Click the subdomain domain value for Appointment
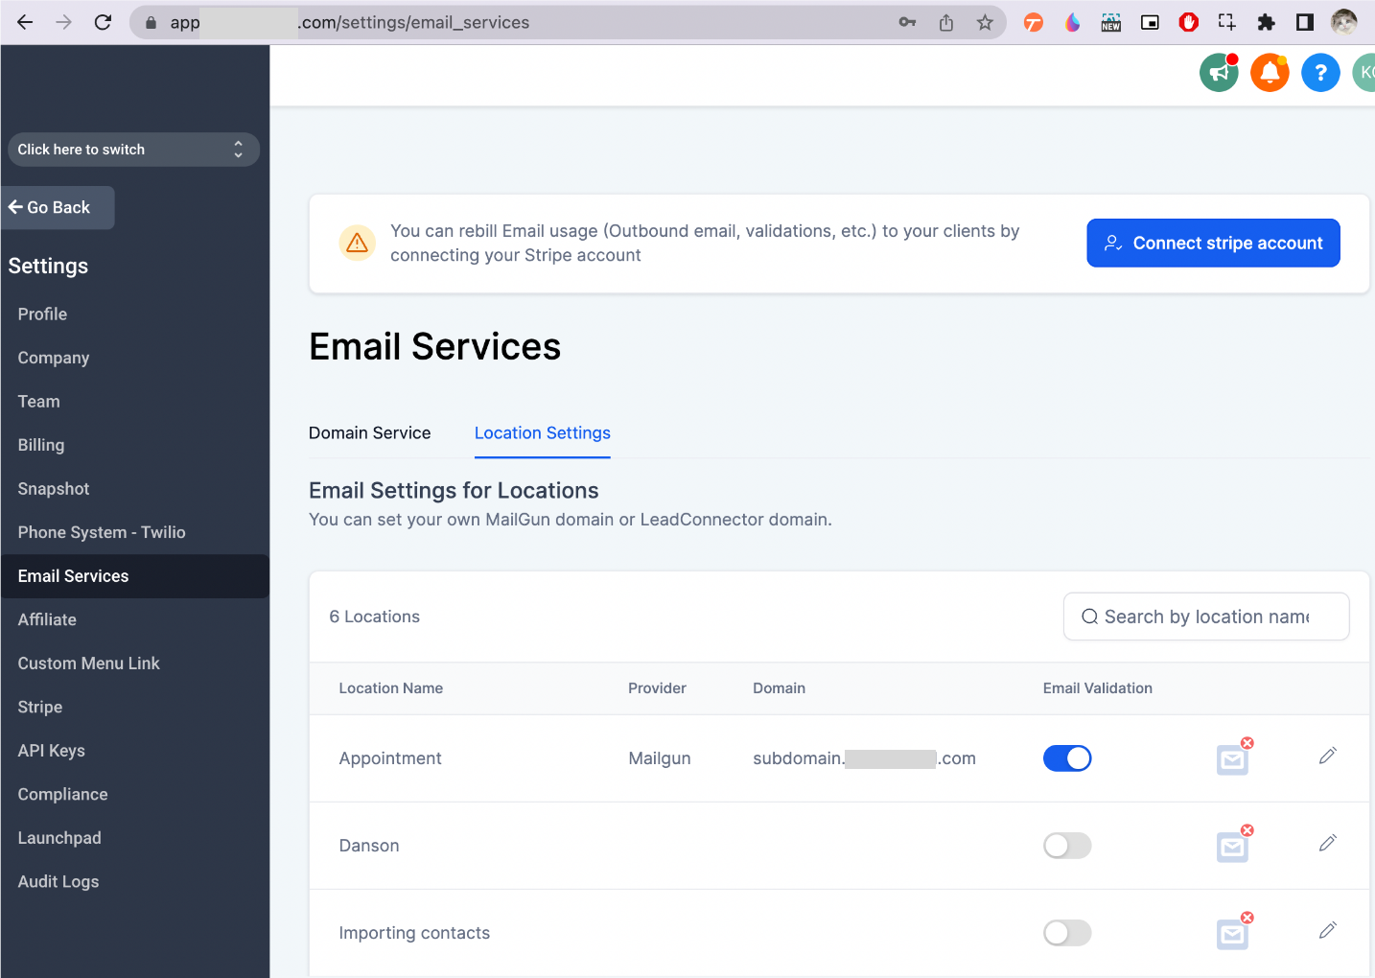This screenshot has width=1375, height=978. [x=864, y=758]
